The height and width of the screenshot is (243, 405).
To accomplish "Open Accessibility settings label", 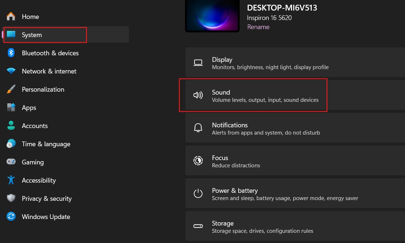I will (39, 180).
